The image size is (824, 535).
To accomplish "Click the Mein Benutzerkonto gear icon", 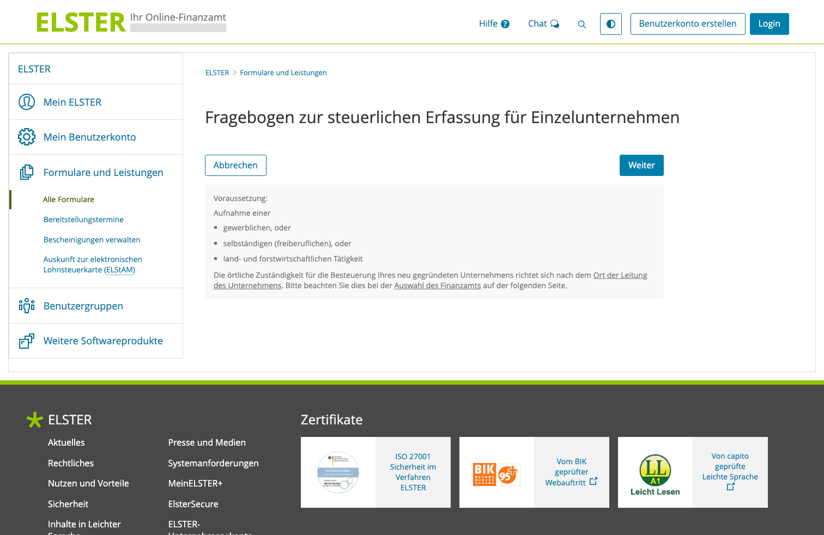I will tap(27, 137).
